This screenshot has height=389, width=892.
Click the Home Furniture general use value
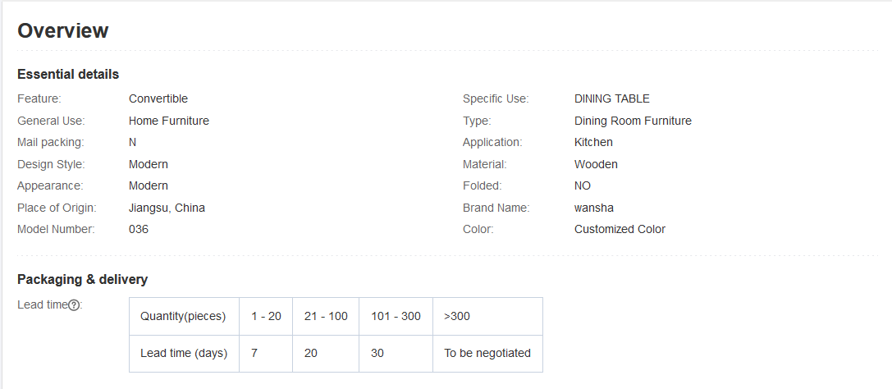click(x=169, y=121)
